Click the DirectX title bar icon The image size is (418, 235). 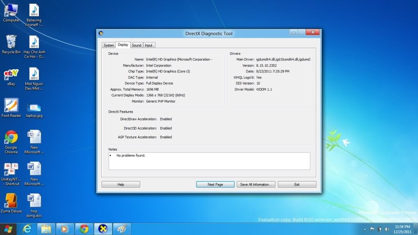(x=101, y=34)
